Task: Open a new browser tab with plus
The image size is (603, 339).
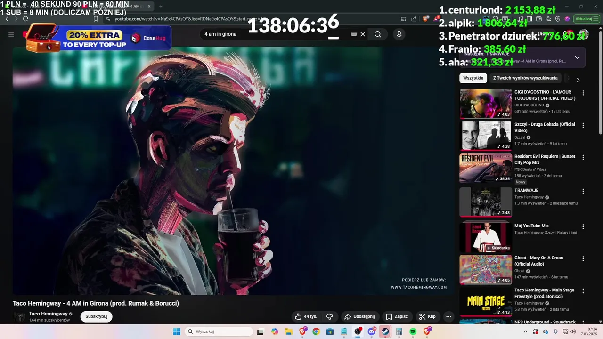Action: click(x=161, y=6)
